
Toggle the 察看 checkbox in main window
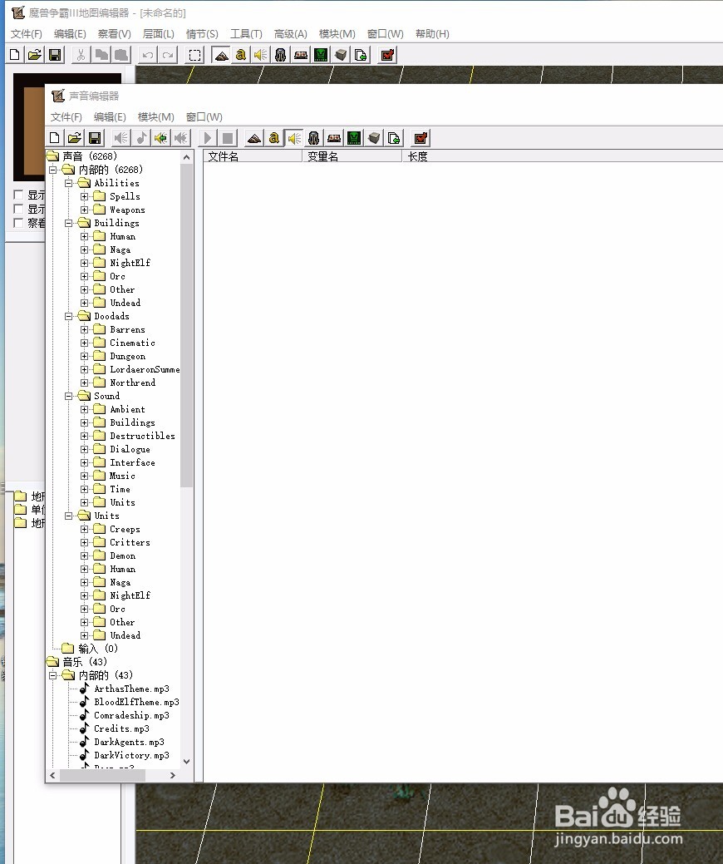click(x=18, y=223)
